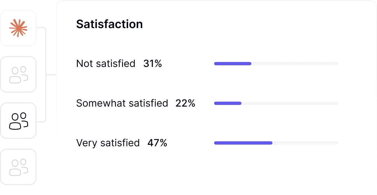
Task: Select the bottommost greyed-out people icon
Action: click(x=18, y=167)
